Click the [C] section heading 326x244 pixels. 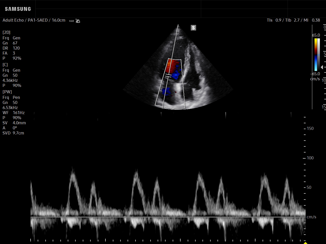coord(5,65)
